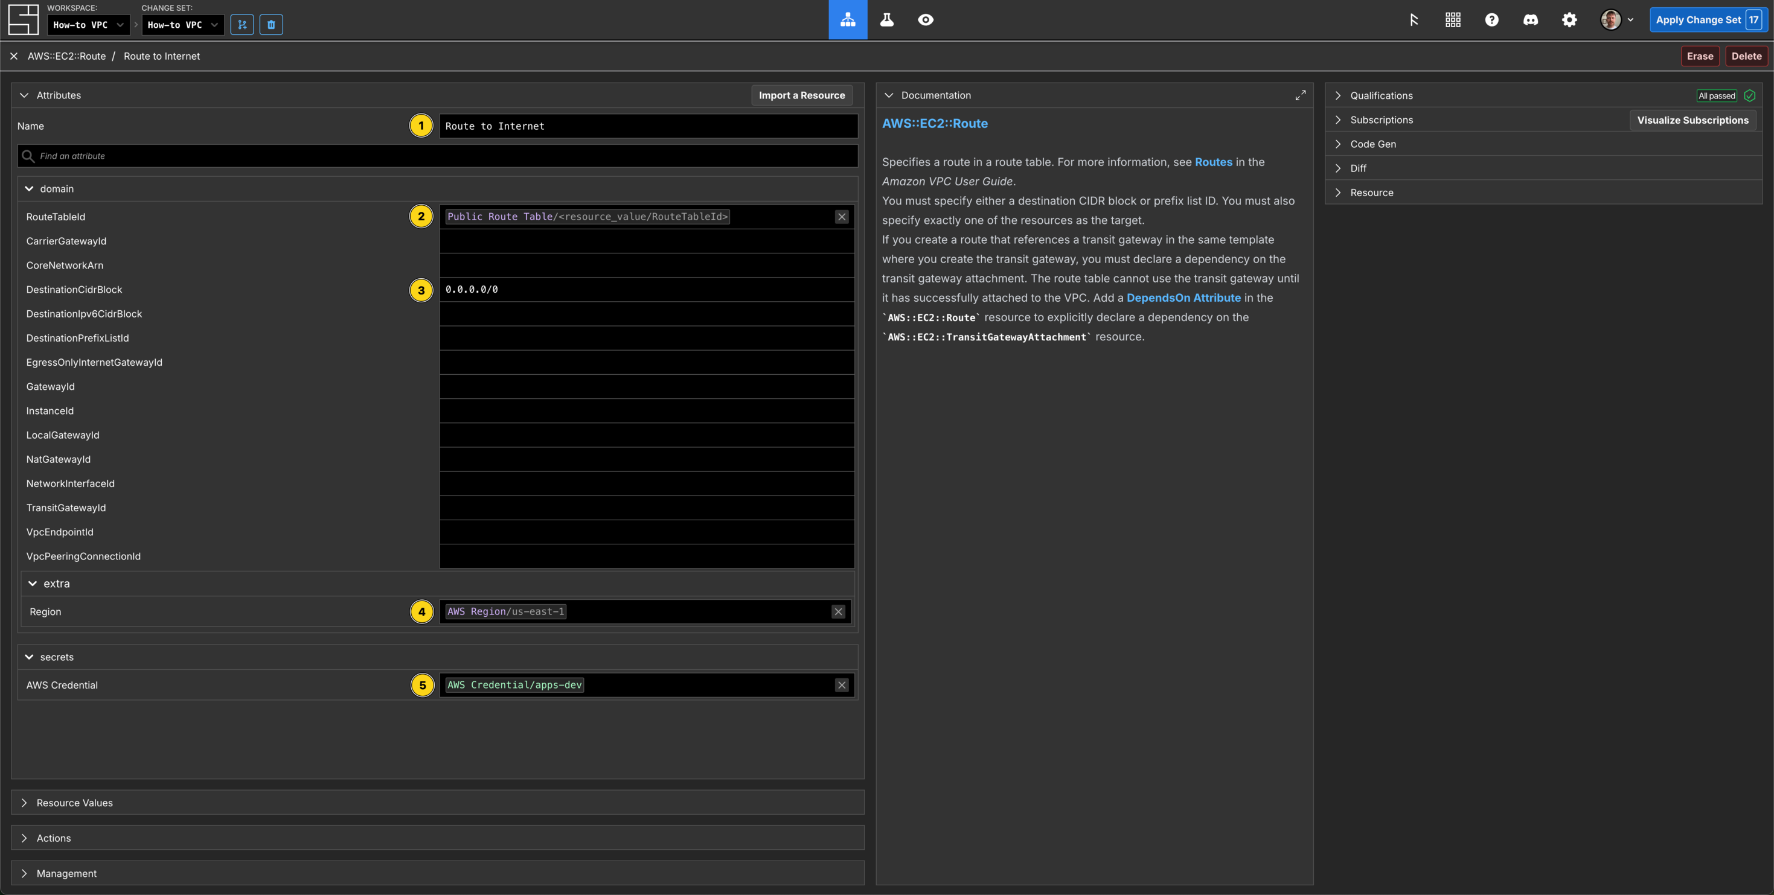Open the eye visualization view
The width and height of the screenshot is (1774, 895).
926,19
